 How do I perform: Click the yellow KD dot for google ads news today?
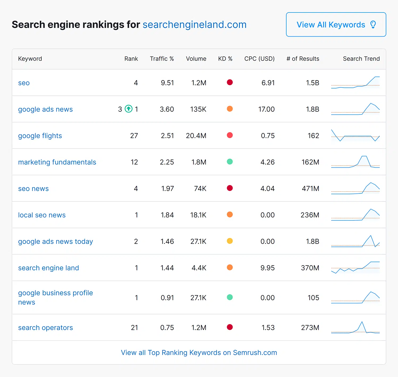click(230, 241)
